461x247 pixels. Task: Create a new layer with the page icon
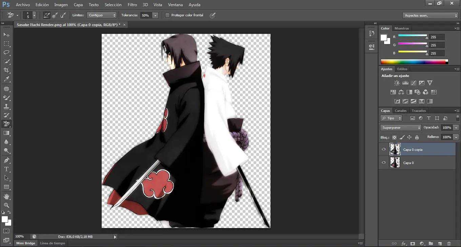pos(440,243)
